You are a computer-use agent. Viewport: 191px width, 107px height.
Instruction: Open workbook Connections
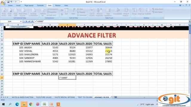tap(53, 9)
